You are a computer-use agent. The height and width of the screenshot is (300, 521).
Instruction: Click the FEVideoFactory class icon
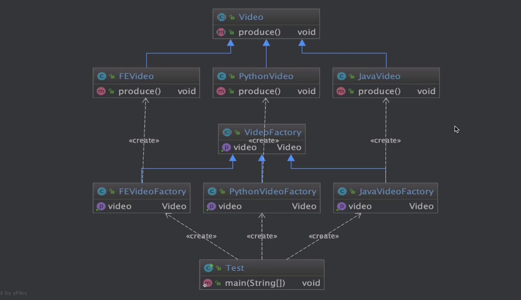tap(102, 191)
